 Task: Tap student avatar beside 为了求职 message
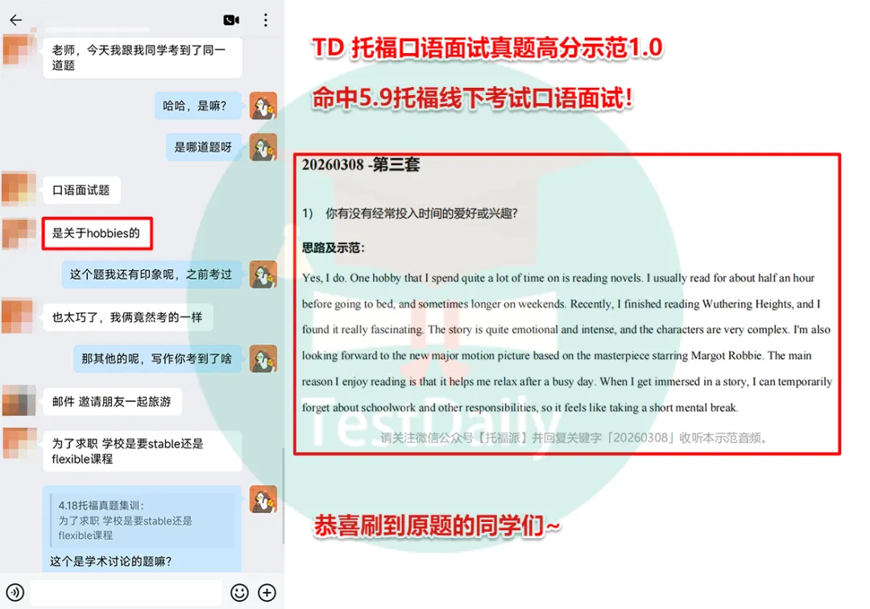click(x=20, y=443)
